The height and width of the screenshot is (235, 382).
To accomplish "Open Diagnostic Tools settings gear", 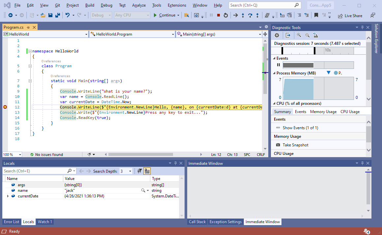I will [277, 35].
